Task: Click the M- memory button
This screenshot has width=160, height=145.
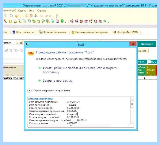Action: [51, 16]
